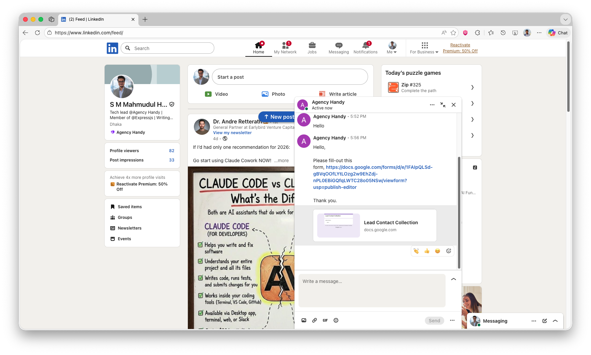
Task: Expand the Me profile menu
Action: (392, 48)
